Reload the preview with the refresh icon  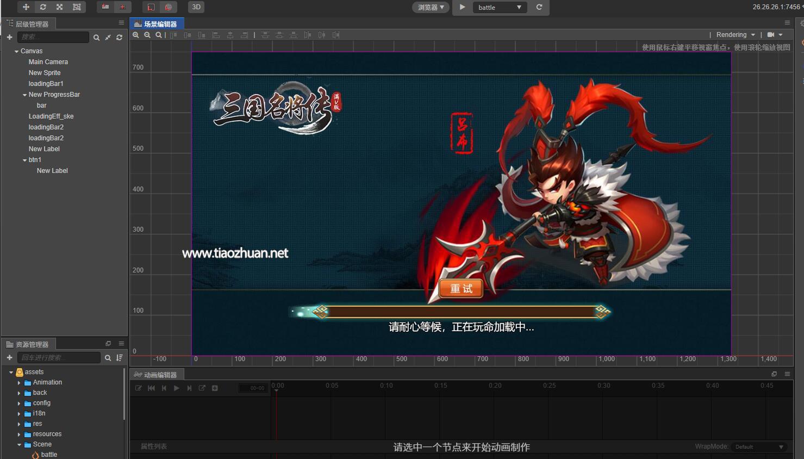click(x=539, y=7)
